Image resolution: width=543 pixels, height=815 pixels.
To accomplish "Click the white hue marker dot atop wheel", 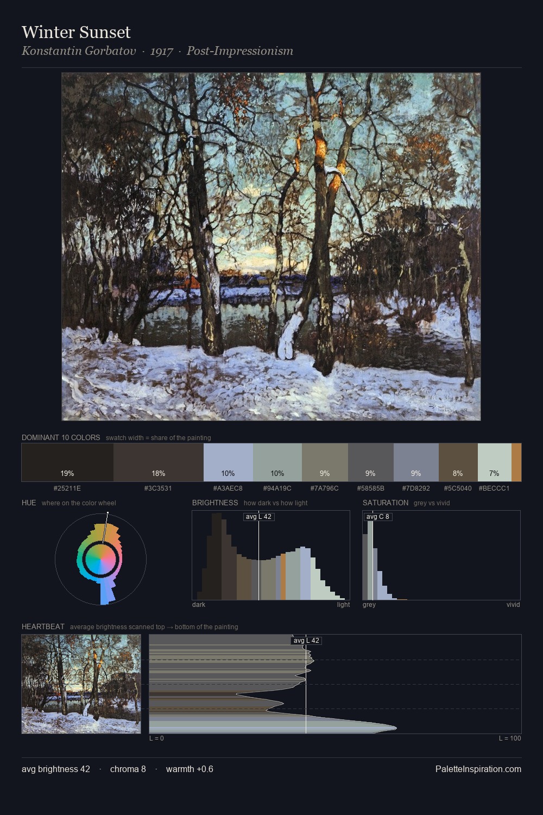I will pyautogui.click(x=108, y=512).
